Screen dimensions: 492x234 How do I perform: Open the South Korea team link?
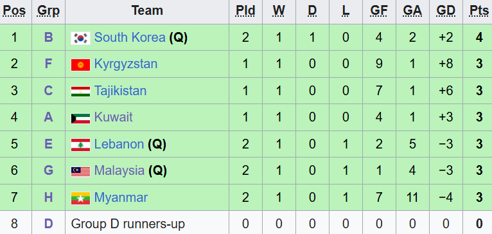pos(130,37)
